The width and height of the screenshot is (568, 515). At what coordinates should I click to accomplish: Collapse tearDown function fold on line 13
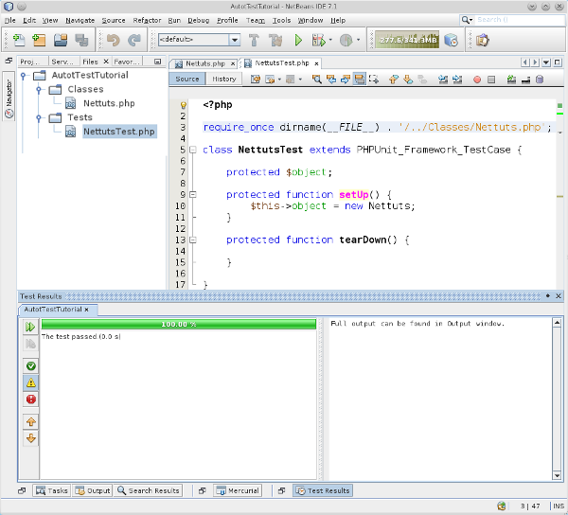tap(193, 240)
